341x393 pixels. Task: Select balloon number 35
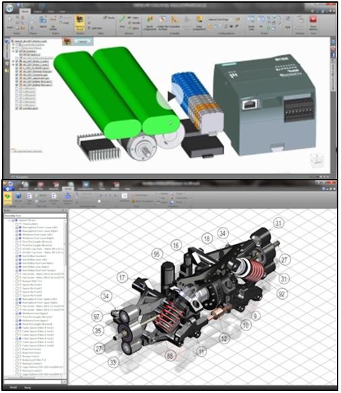click(98, 331)
